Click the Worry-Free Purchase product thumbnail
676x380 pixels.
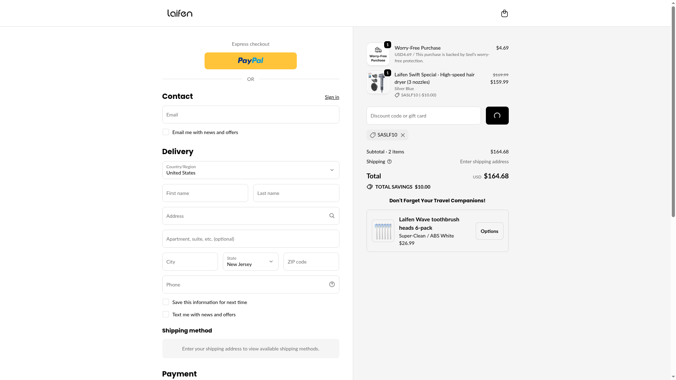pos(378,54)
